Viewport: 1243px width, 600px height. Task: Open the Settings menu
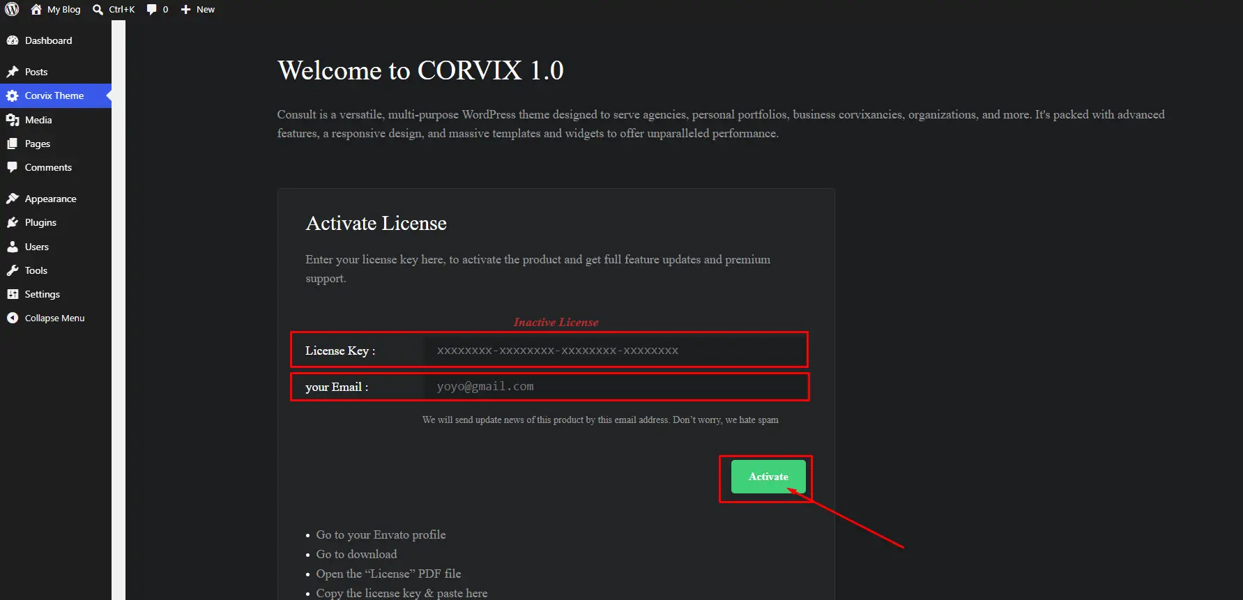[x=56, y=294]
